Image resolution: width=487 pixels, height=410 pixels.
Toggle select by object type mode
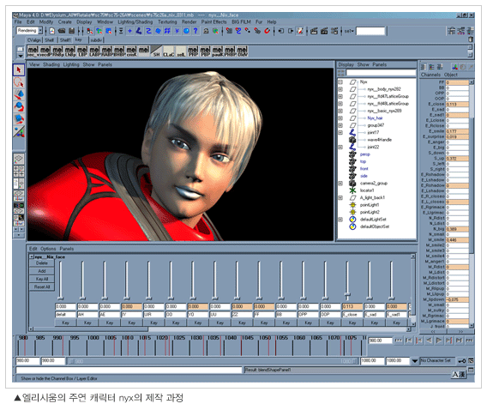(99, 31)
